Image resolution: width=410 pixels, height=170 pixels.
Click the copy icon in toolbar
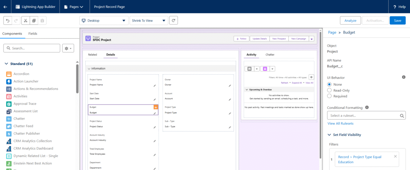coord(34,20)
